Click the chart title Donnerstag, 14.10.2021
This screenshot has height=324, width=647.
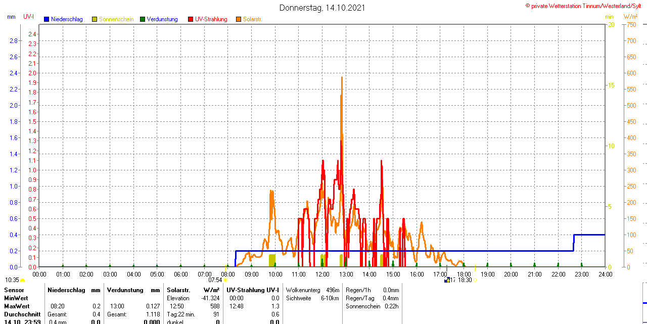pos(322,8)
